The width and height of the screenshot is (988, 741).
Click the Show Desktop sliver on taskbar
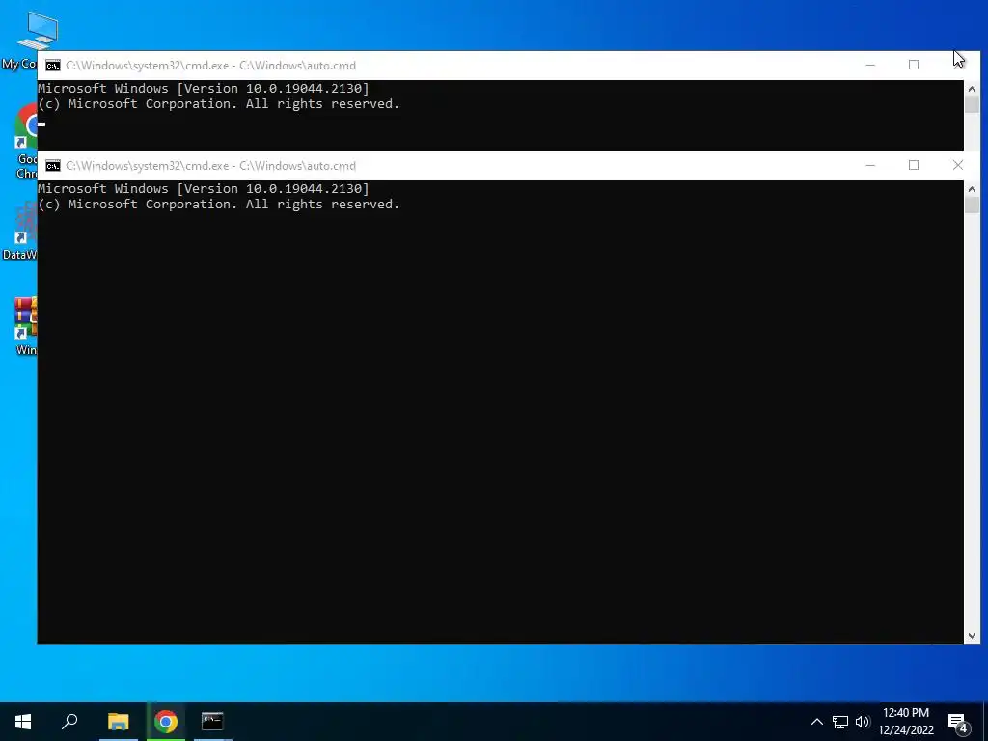(x=985, y=722)
